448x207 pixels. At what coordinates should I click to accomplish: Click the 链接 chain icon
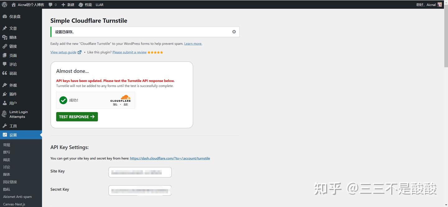(5, 46)
